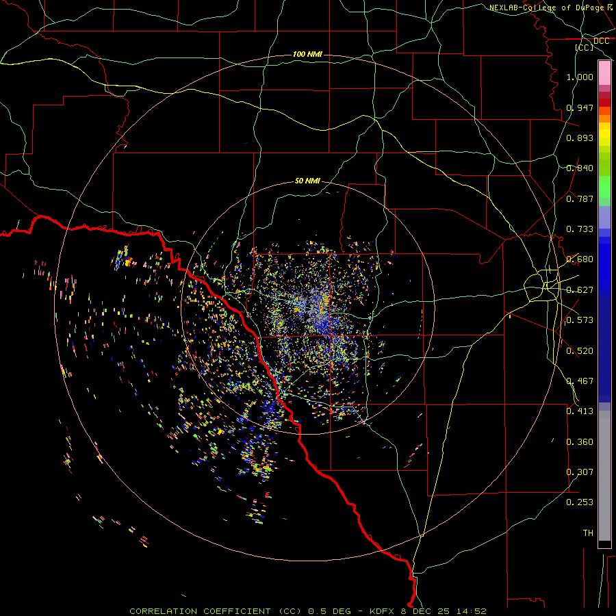The image size is (616, 616).
Task: Pick the pink band of the color bar
Action: 604,73
